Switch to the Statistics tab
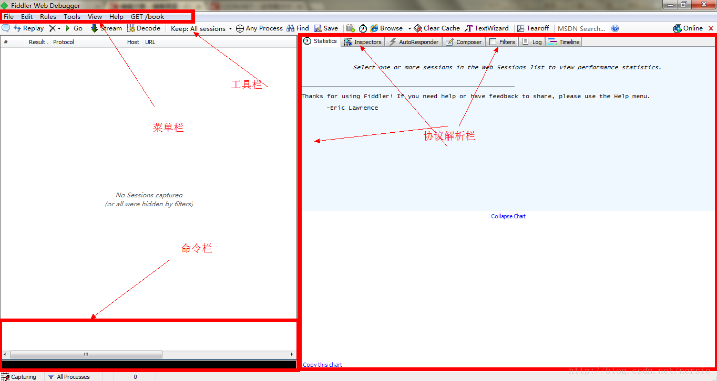The height and width of the screenshot is (381, 717). pyautogui.click(x=320, y=41)
